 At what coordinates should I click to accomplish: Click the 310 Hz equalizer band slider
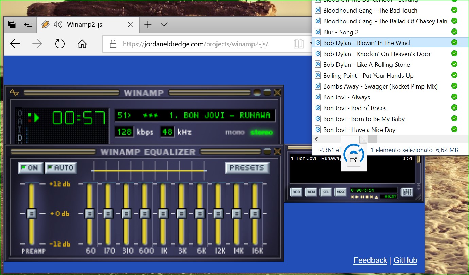(126, 214)
